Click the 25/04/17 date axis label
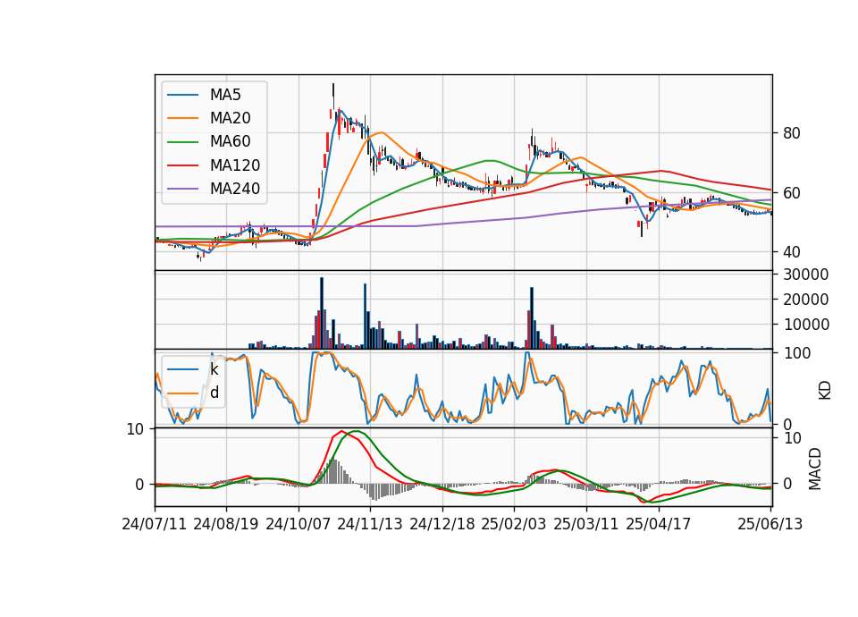 659,525
